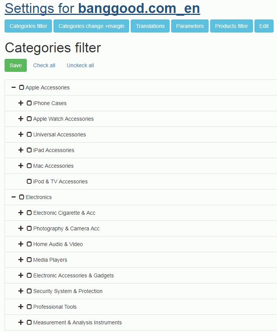Image resolution: width=277 pixels, height=332 pixels.
Task: Open Categories change +margin tab
Action: [x=91, y=26]
